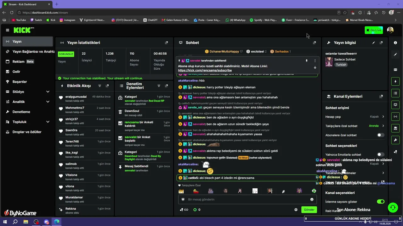Screen dimensions: 403x226
Task: Click the browser address bar
Action: 176,13
